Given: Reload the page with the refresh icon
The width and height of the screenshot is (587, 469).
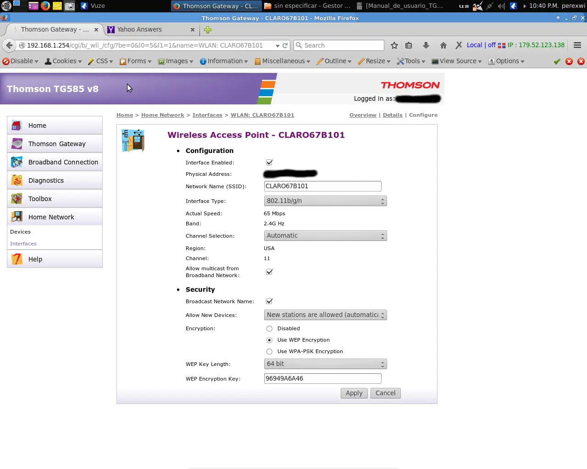Looking at the screenshot, I should tap(285, 45).
